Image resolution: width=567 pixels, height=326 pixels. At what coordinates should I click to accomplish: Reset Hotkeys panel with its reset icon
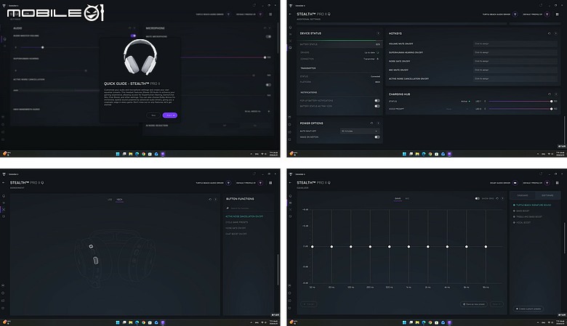(x=550, y=33)
